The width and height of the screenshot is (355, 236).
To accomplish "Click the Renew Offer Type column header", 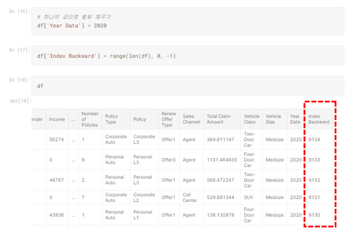I will tap(169, 119).
